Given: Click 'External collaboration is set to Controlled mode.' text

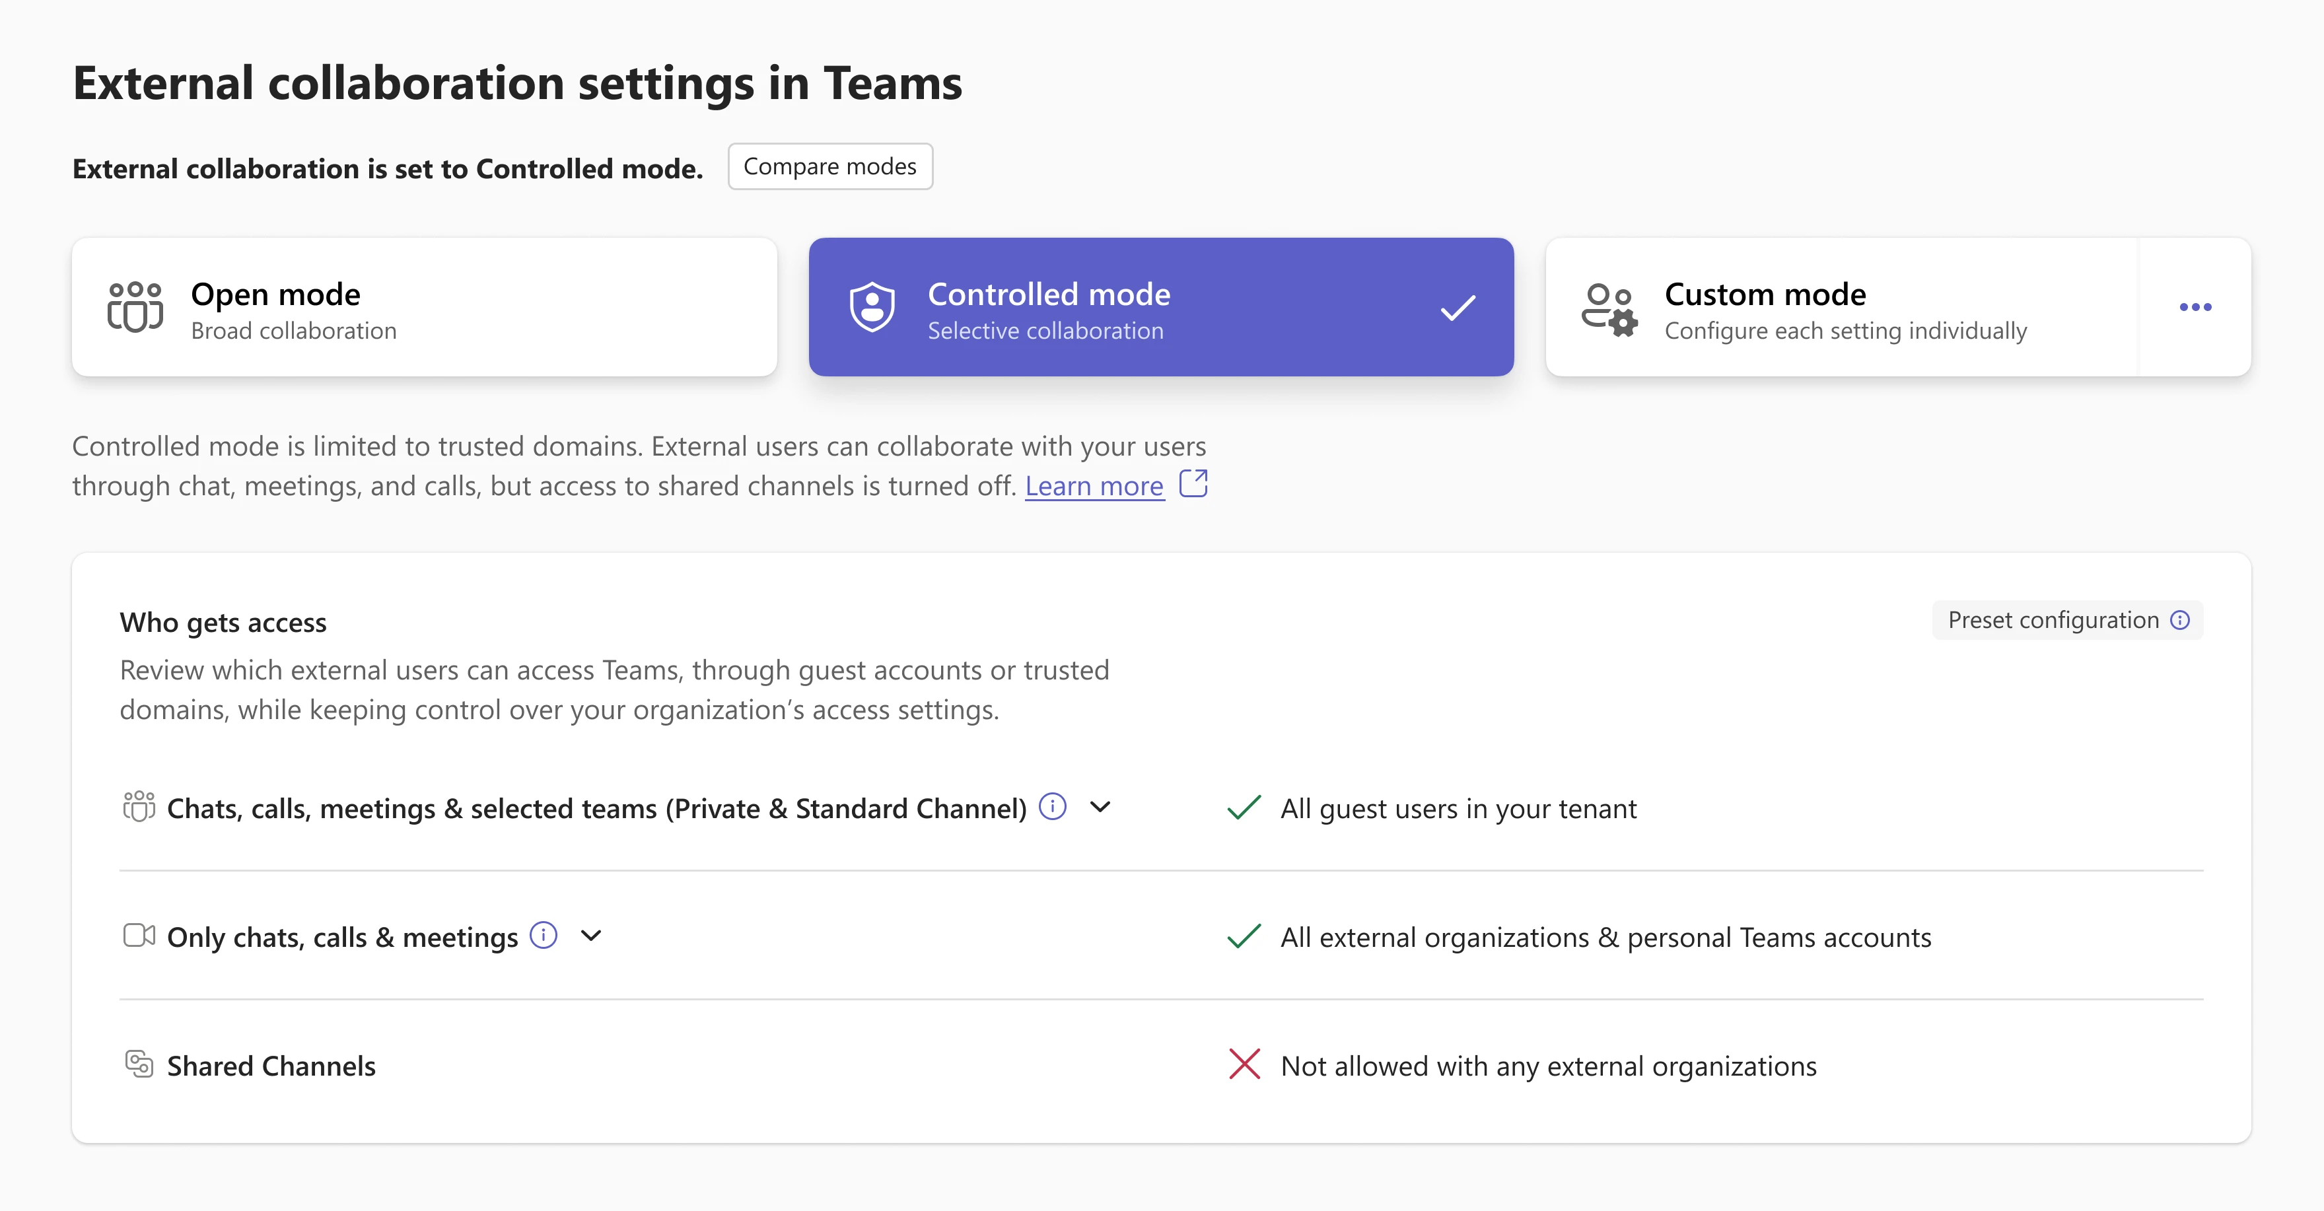Looking at the screenshot, I should 387,168.
